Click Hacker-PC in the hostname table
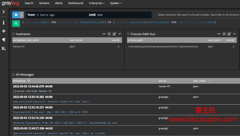This screenshot has width=240, height=136. (19, 47)
